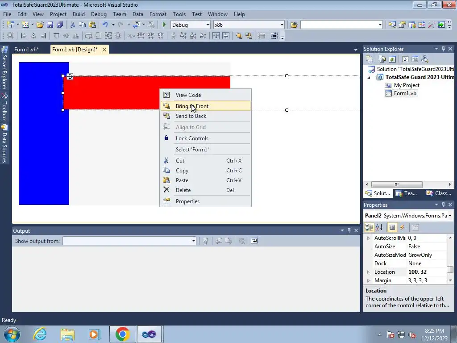
Task: Click the Align Centers layout icon
Action: (x=33, y=36)
